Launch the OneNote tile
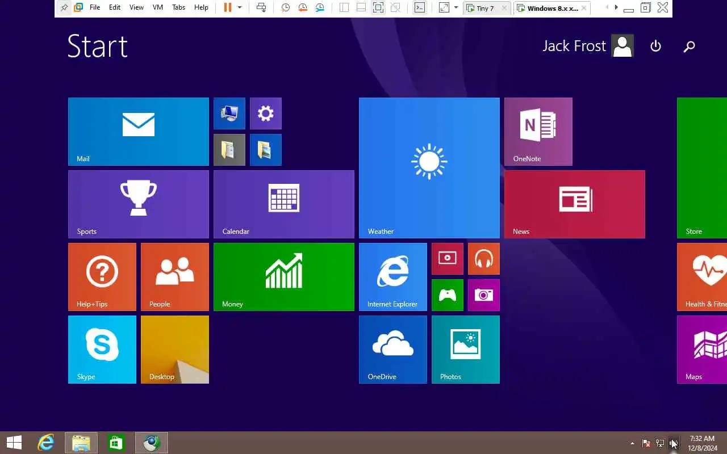The image size is (727, 454). pos(538,132)
